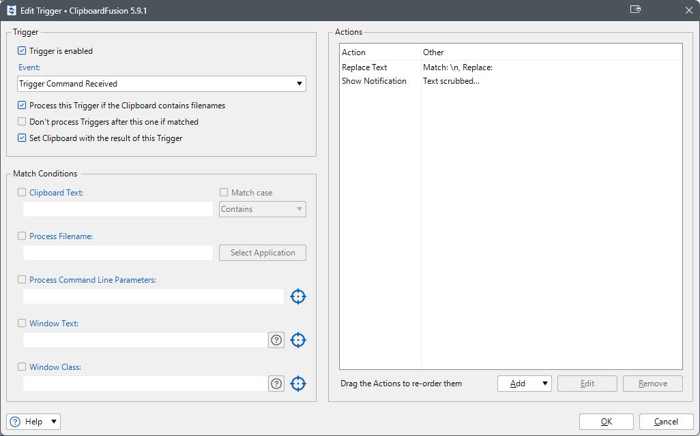Image resolution: width=700 pixels, height=436 pixels.
Task: Click the window snap icon in title bar
Action: click(x=635, y=10)
